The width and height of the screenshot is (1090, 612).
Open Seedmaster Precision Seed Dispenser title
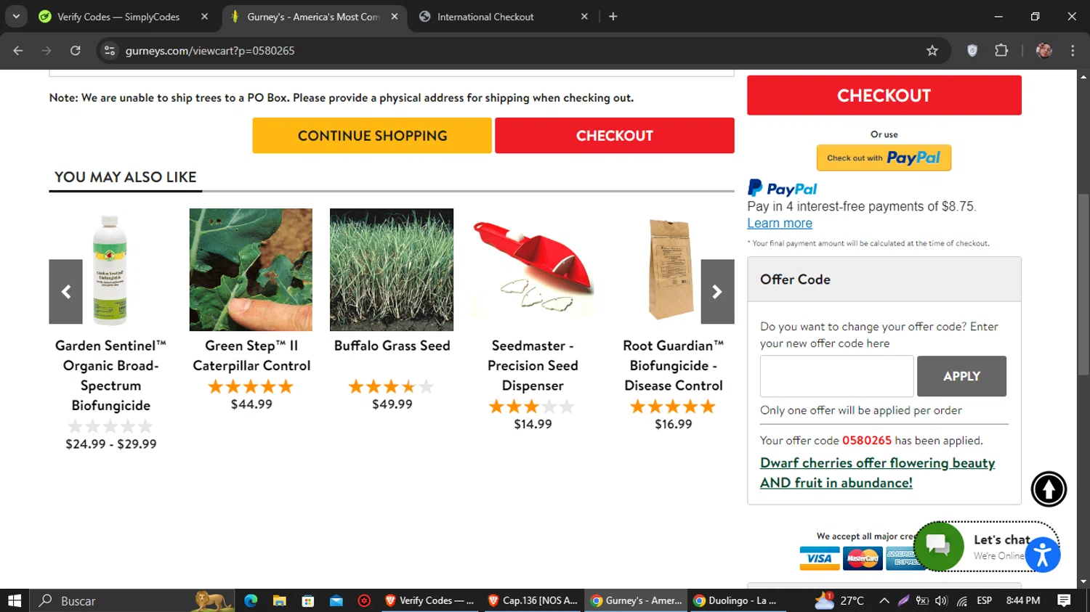pyautogui.click(x=533, y=366)
